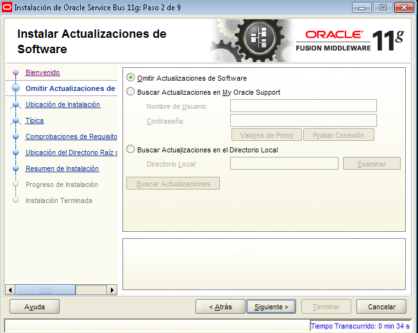
Task: Click the Resumen de Instalación step bullet
Action: [16, 168]
